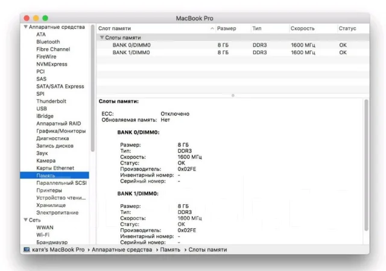
Task: Open SATA/SATA Express item
Action: [x=60, y=86]
